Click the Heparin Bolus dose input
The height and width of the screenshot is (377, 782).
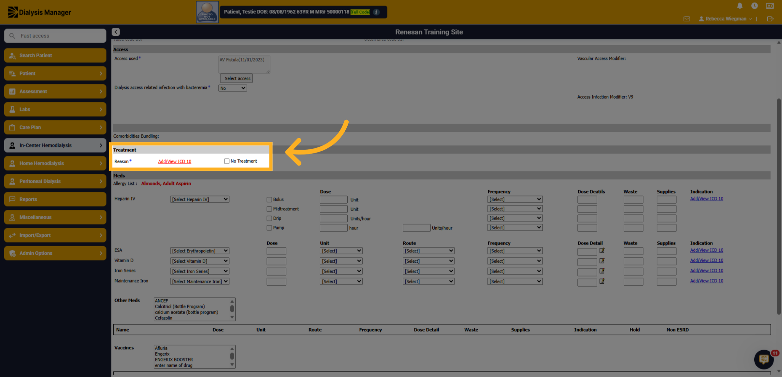(333, 200)
